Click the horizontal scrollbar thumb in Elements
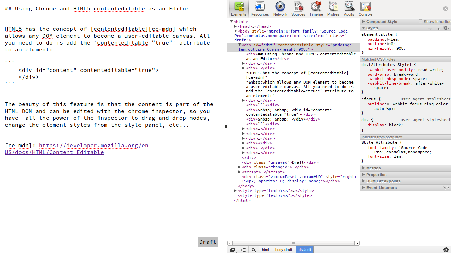Screen dimensions: 451x253 (x=293, y=243)
